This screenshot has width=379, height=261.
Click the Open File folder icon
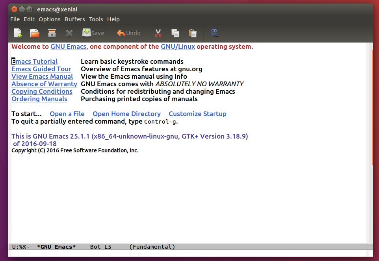click(35, 33)
